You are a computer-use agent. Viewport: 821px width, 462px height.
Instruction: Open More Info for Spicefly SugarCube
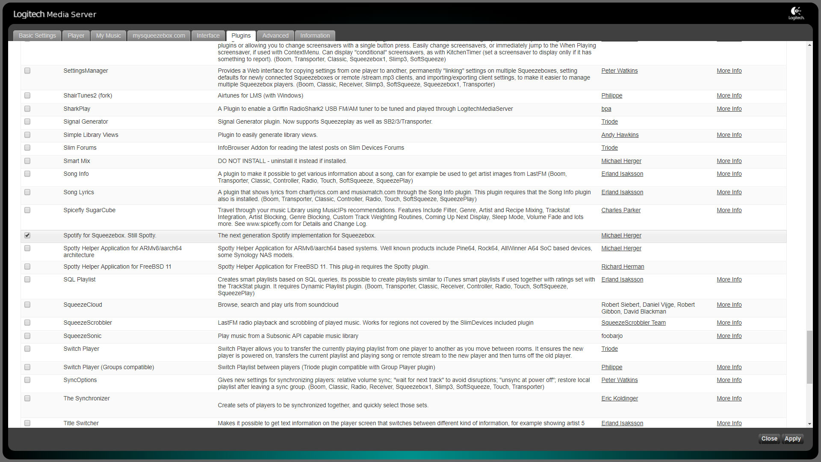coord(729,210)
